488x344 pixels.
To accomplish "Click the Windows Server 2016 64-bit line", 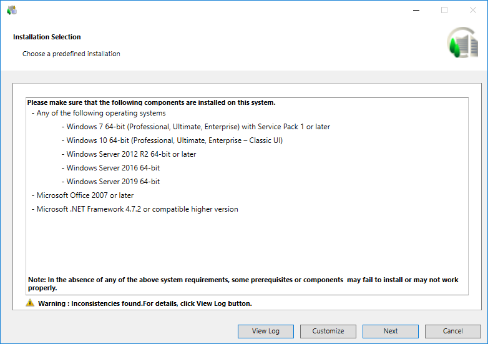I will pos(113,168).
